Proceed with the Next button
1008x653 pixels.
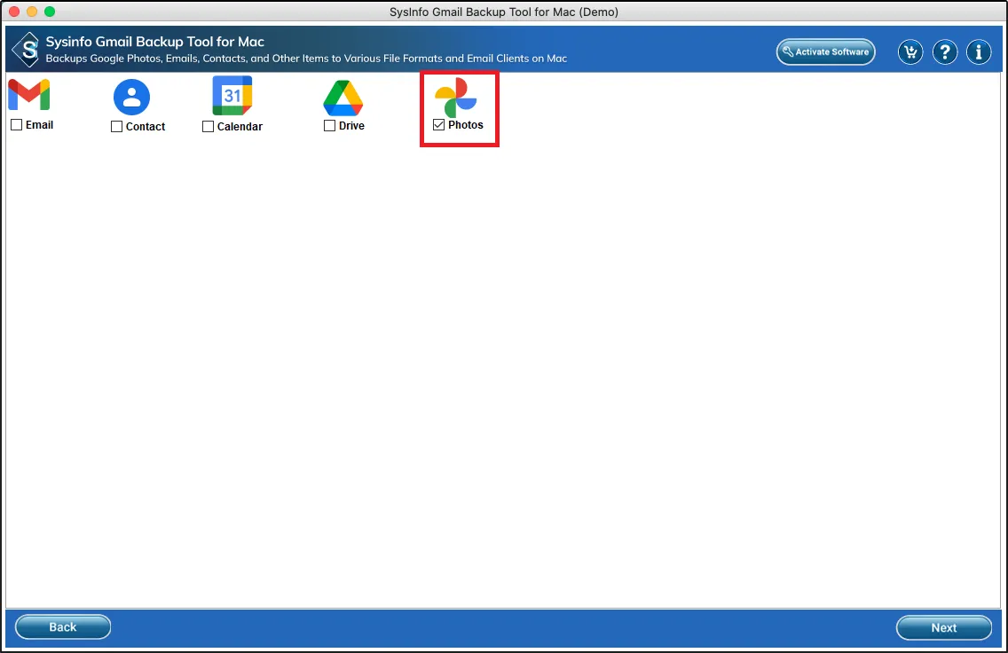(944, 627)
